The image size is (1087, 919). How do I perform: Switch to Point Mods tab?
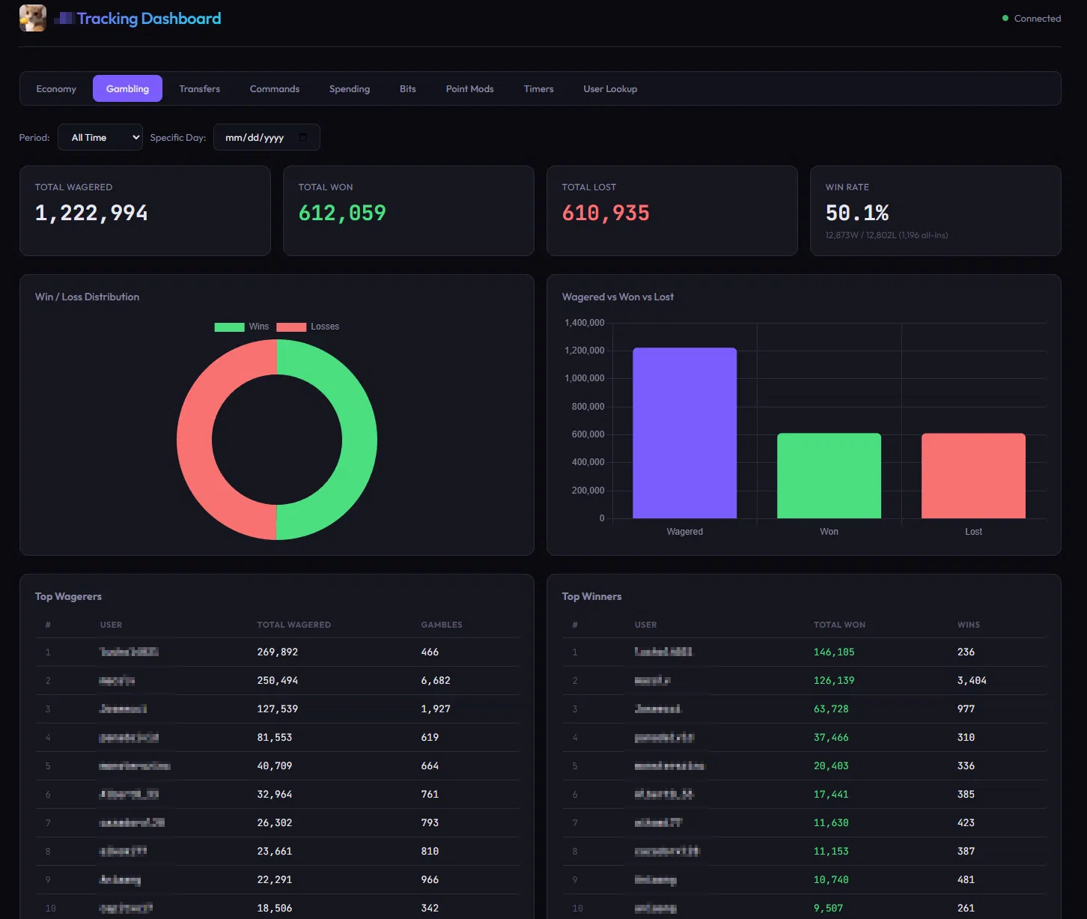click(x=469, y=88)
